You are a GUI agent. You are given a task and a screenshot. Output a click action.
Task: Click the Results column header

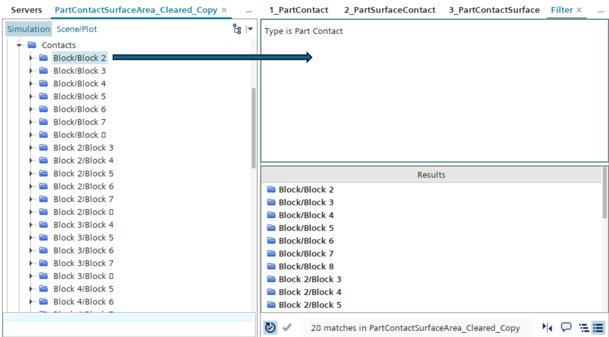coord(431,175)
